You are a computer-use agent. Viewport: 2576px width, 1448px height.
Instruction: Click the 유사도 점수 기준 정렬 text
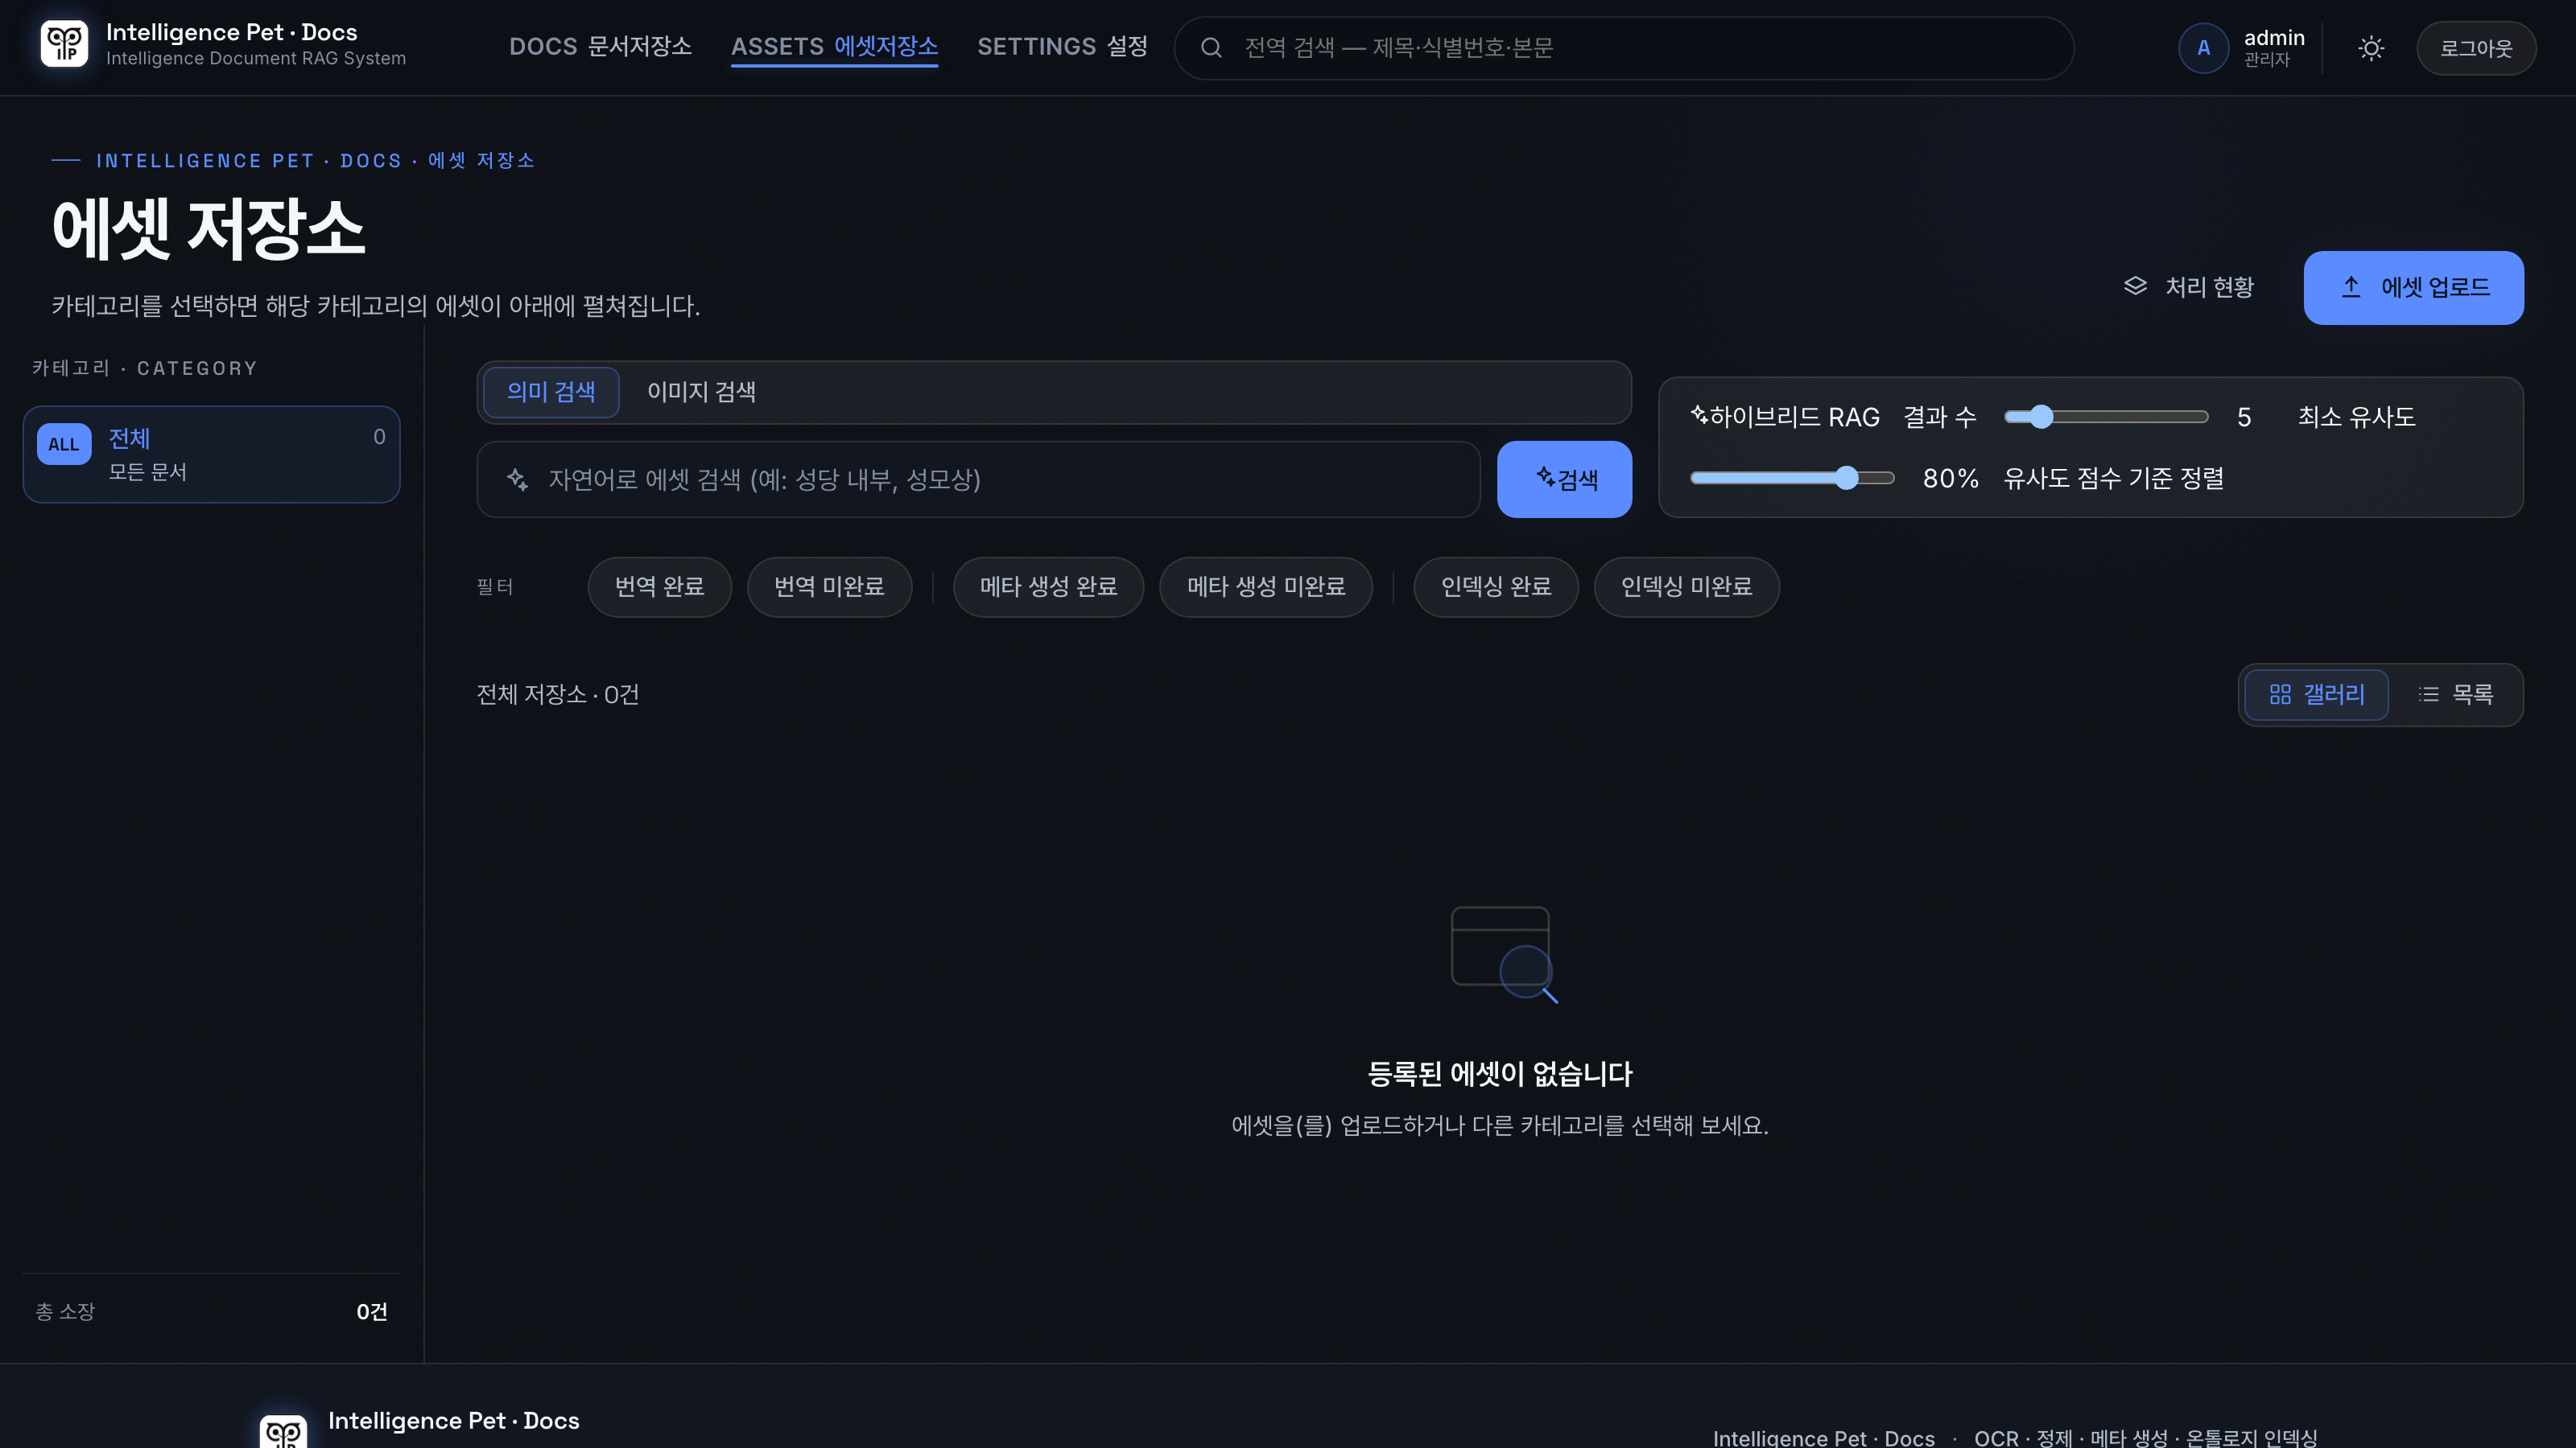(2113, 479)
